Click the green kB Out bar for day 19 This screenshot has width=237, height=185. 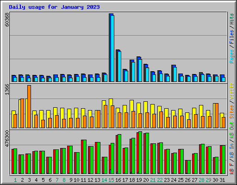(140, 153)
